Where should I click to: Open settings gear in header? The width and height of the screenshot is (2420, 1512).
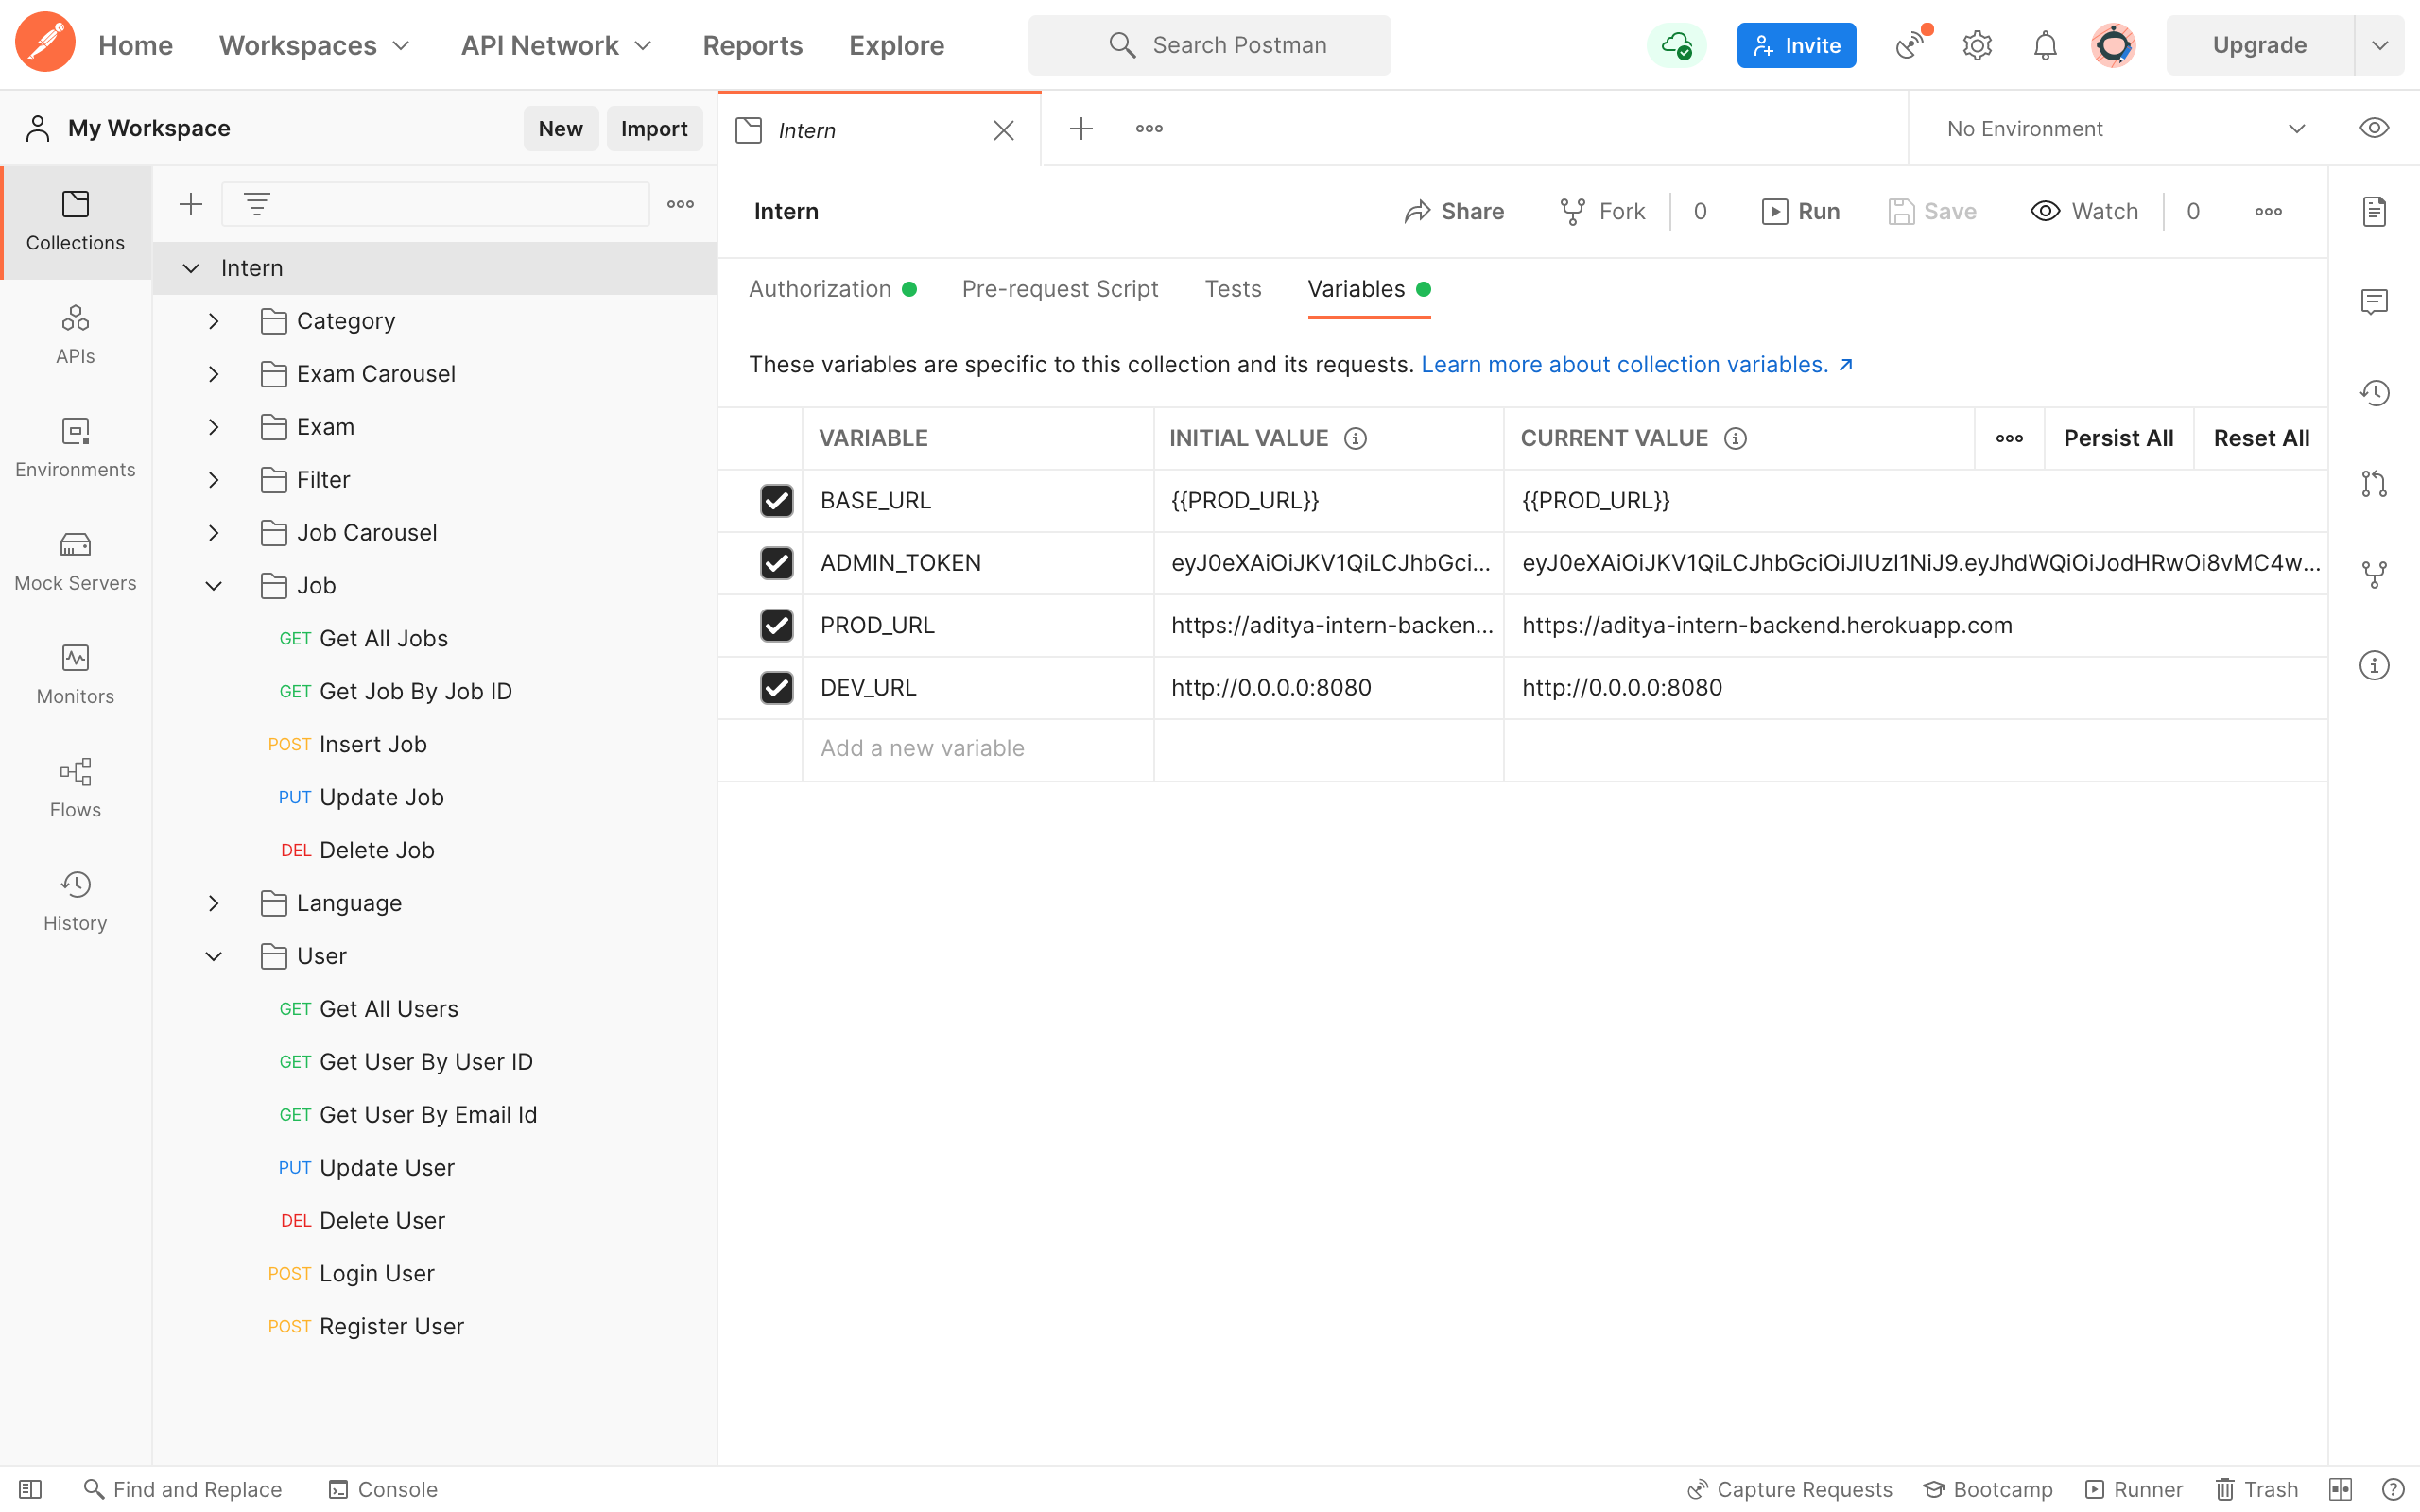[x=1976, y=45]
